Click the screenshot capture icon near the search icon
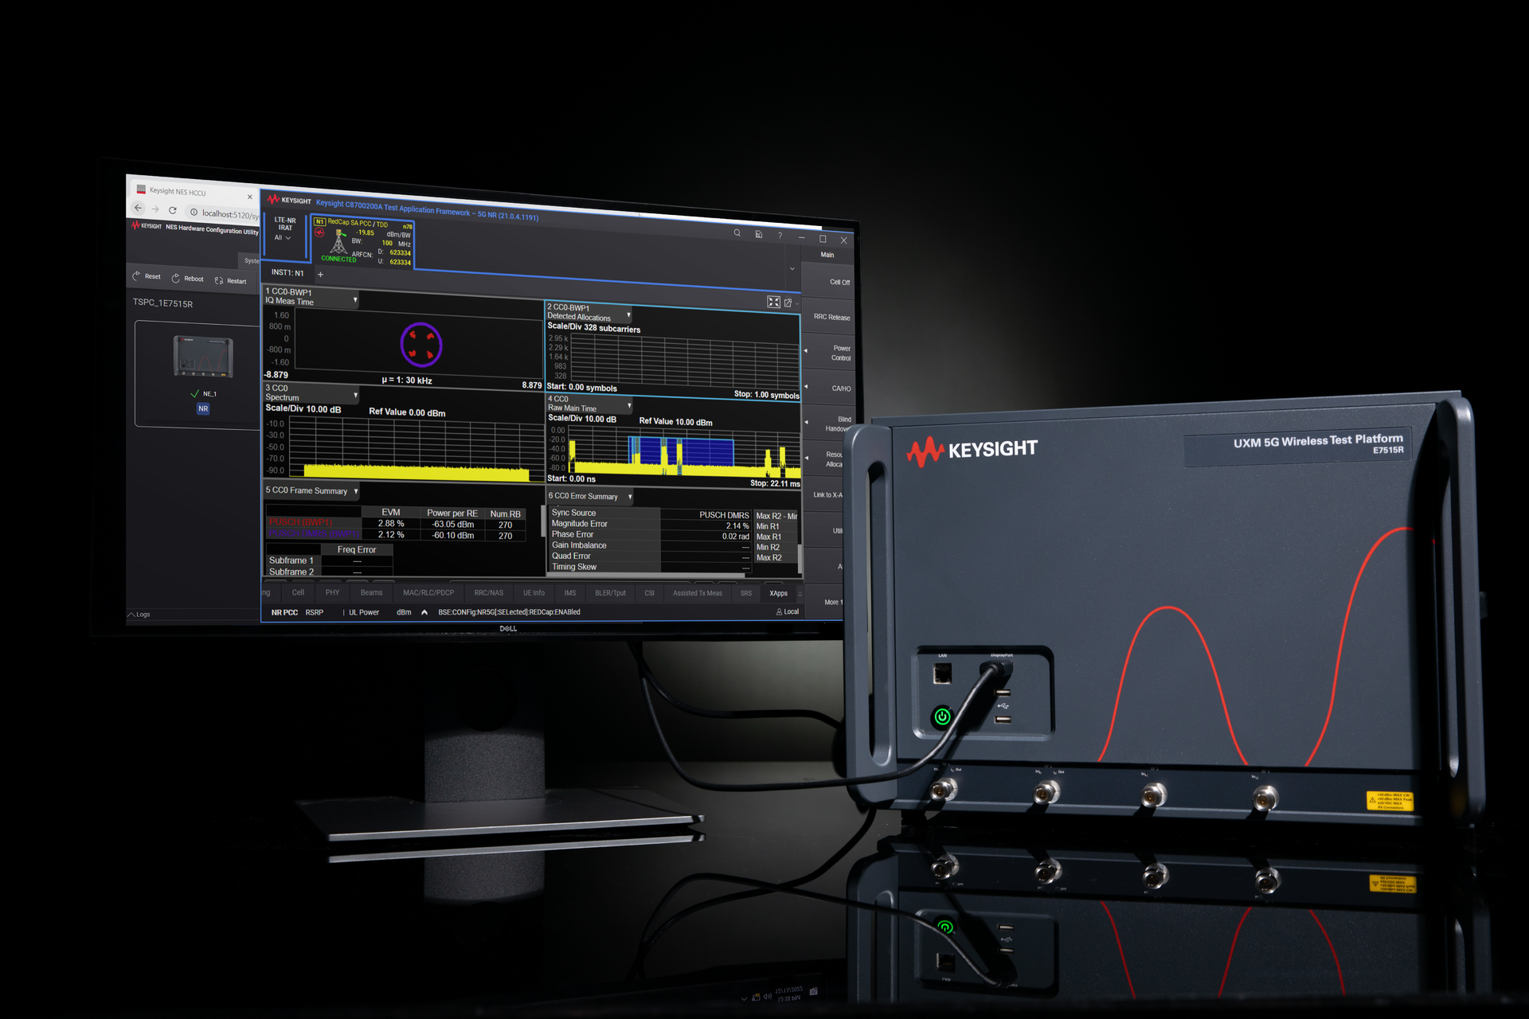This screenshot has height=1019, width=1529. 757,233
